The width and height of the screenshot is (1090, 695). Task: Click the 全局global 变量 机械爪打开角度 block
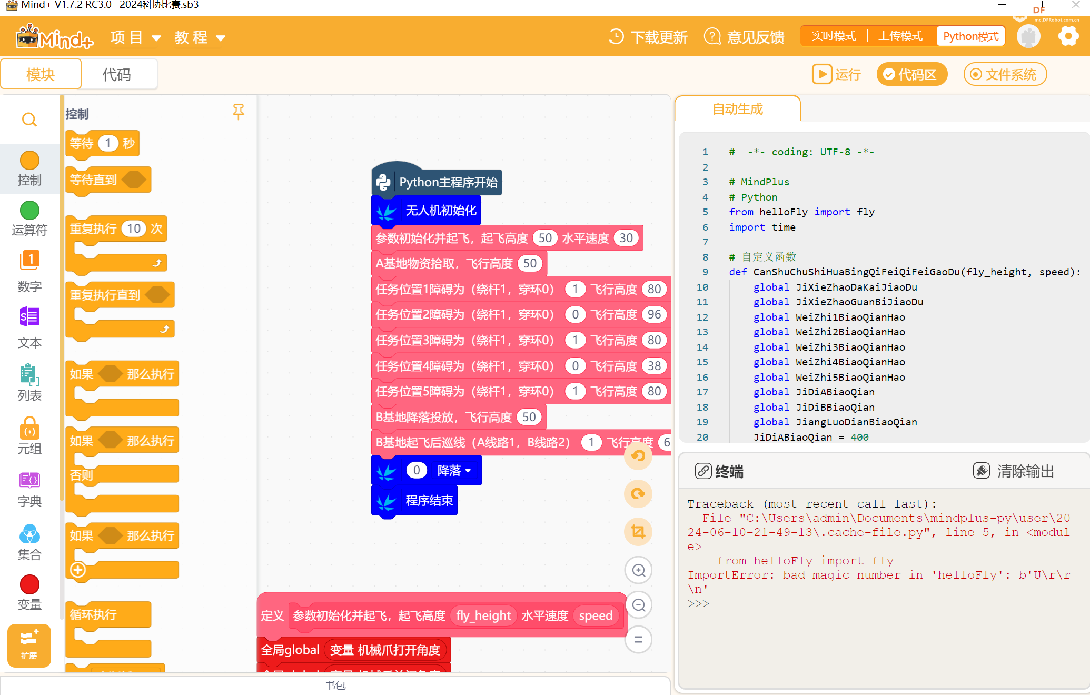[354, 650]
